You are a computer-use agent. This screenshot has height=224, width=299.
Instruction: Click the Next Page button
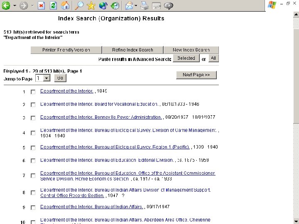(x=196, y=75)
